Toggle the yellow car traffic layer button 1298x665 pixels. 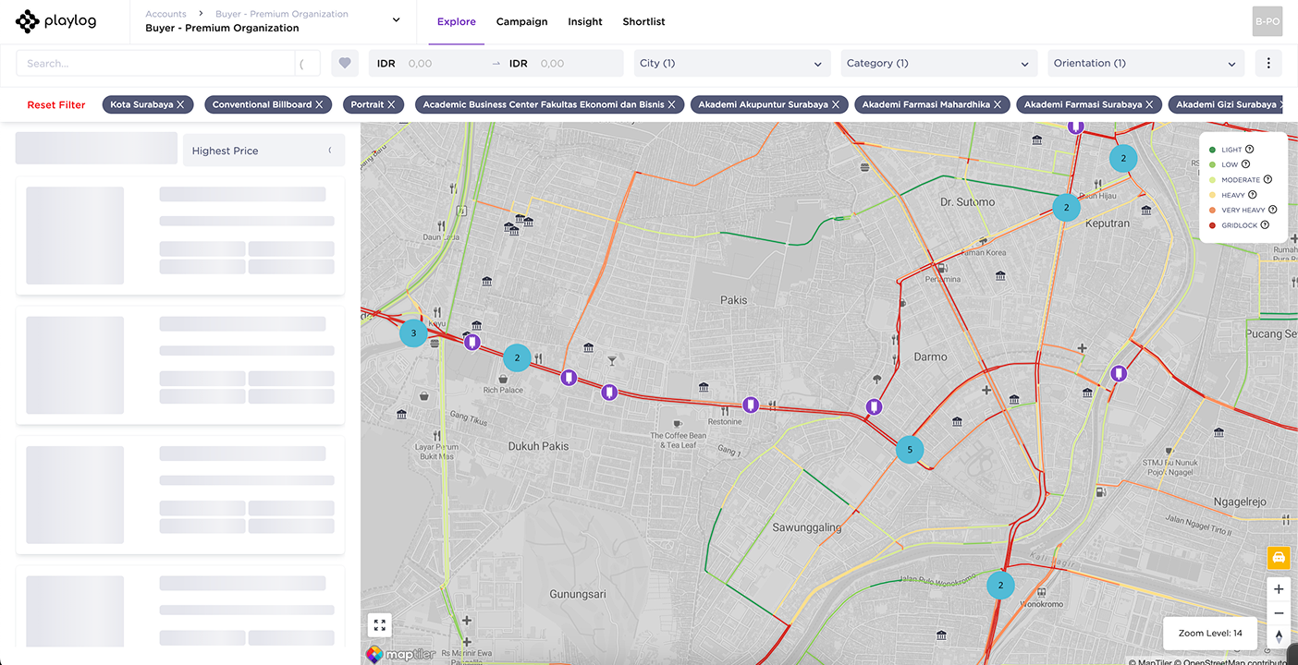1279,558
